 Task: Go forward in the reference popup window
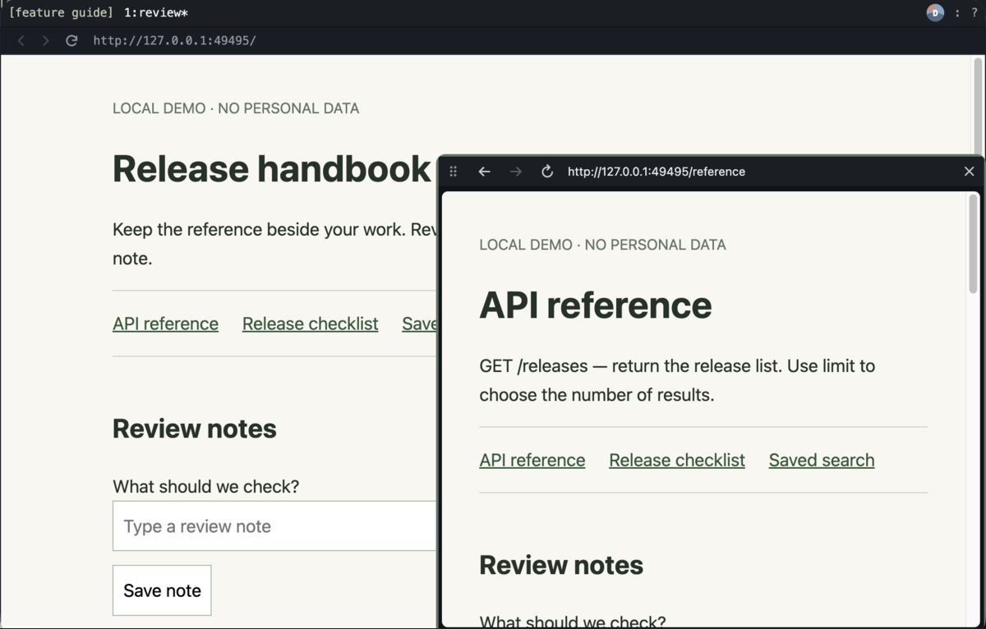[x=516, y=172]
